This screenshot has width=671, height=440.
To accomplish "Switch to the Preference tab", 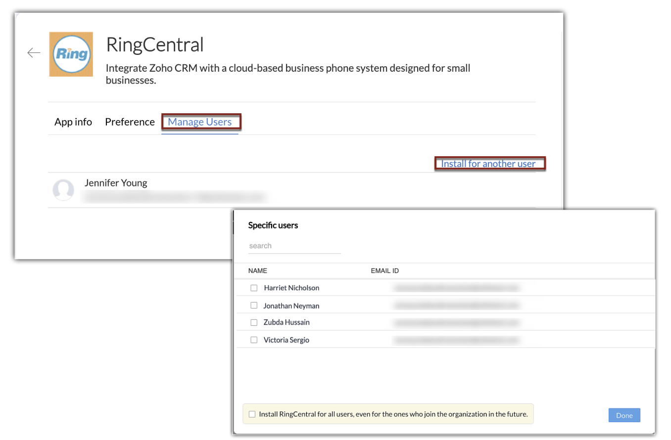I will click(130, 122).
